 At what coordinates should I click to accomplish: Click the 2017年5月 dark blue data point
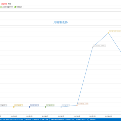(30, 107)
